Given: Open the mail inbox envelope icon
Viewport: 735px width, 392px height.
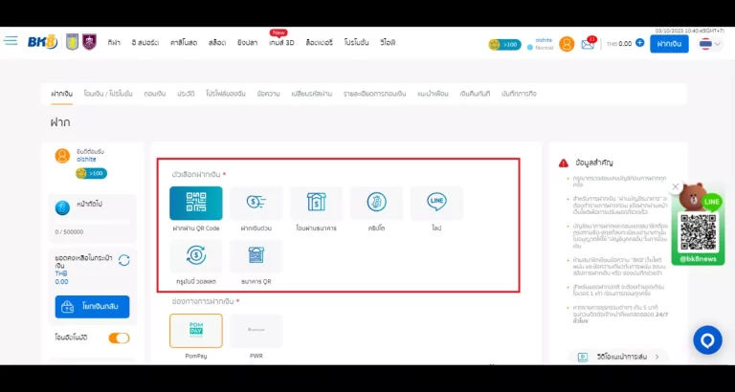Looking at the screenshot, I should coord(588,43).
